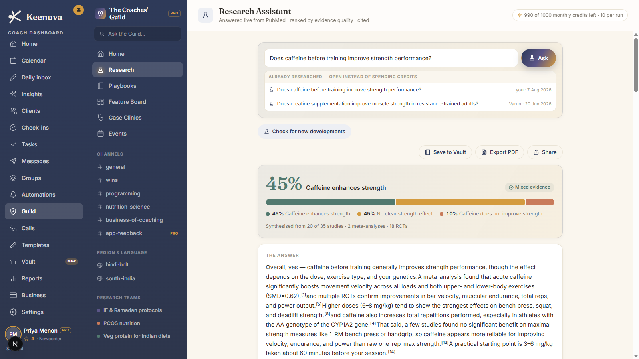The width and height of the screenshot is (639, 359).
Task: Click the Vault archive icon
Action: click(13, 262)
